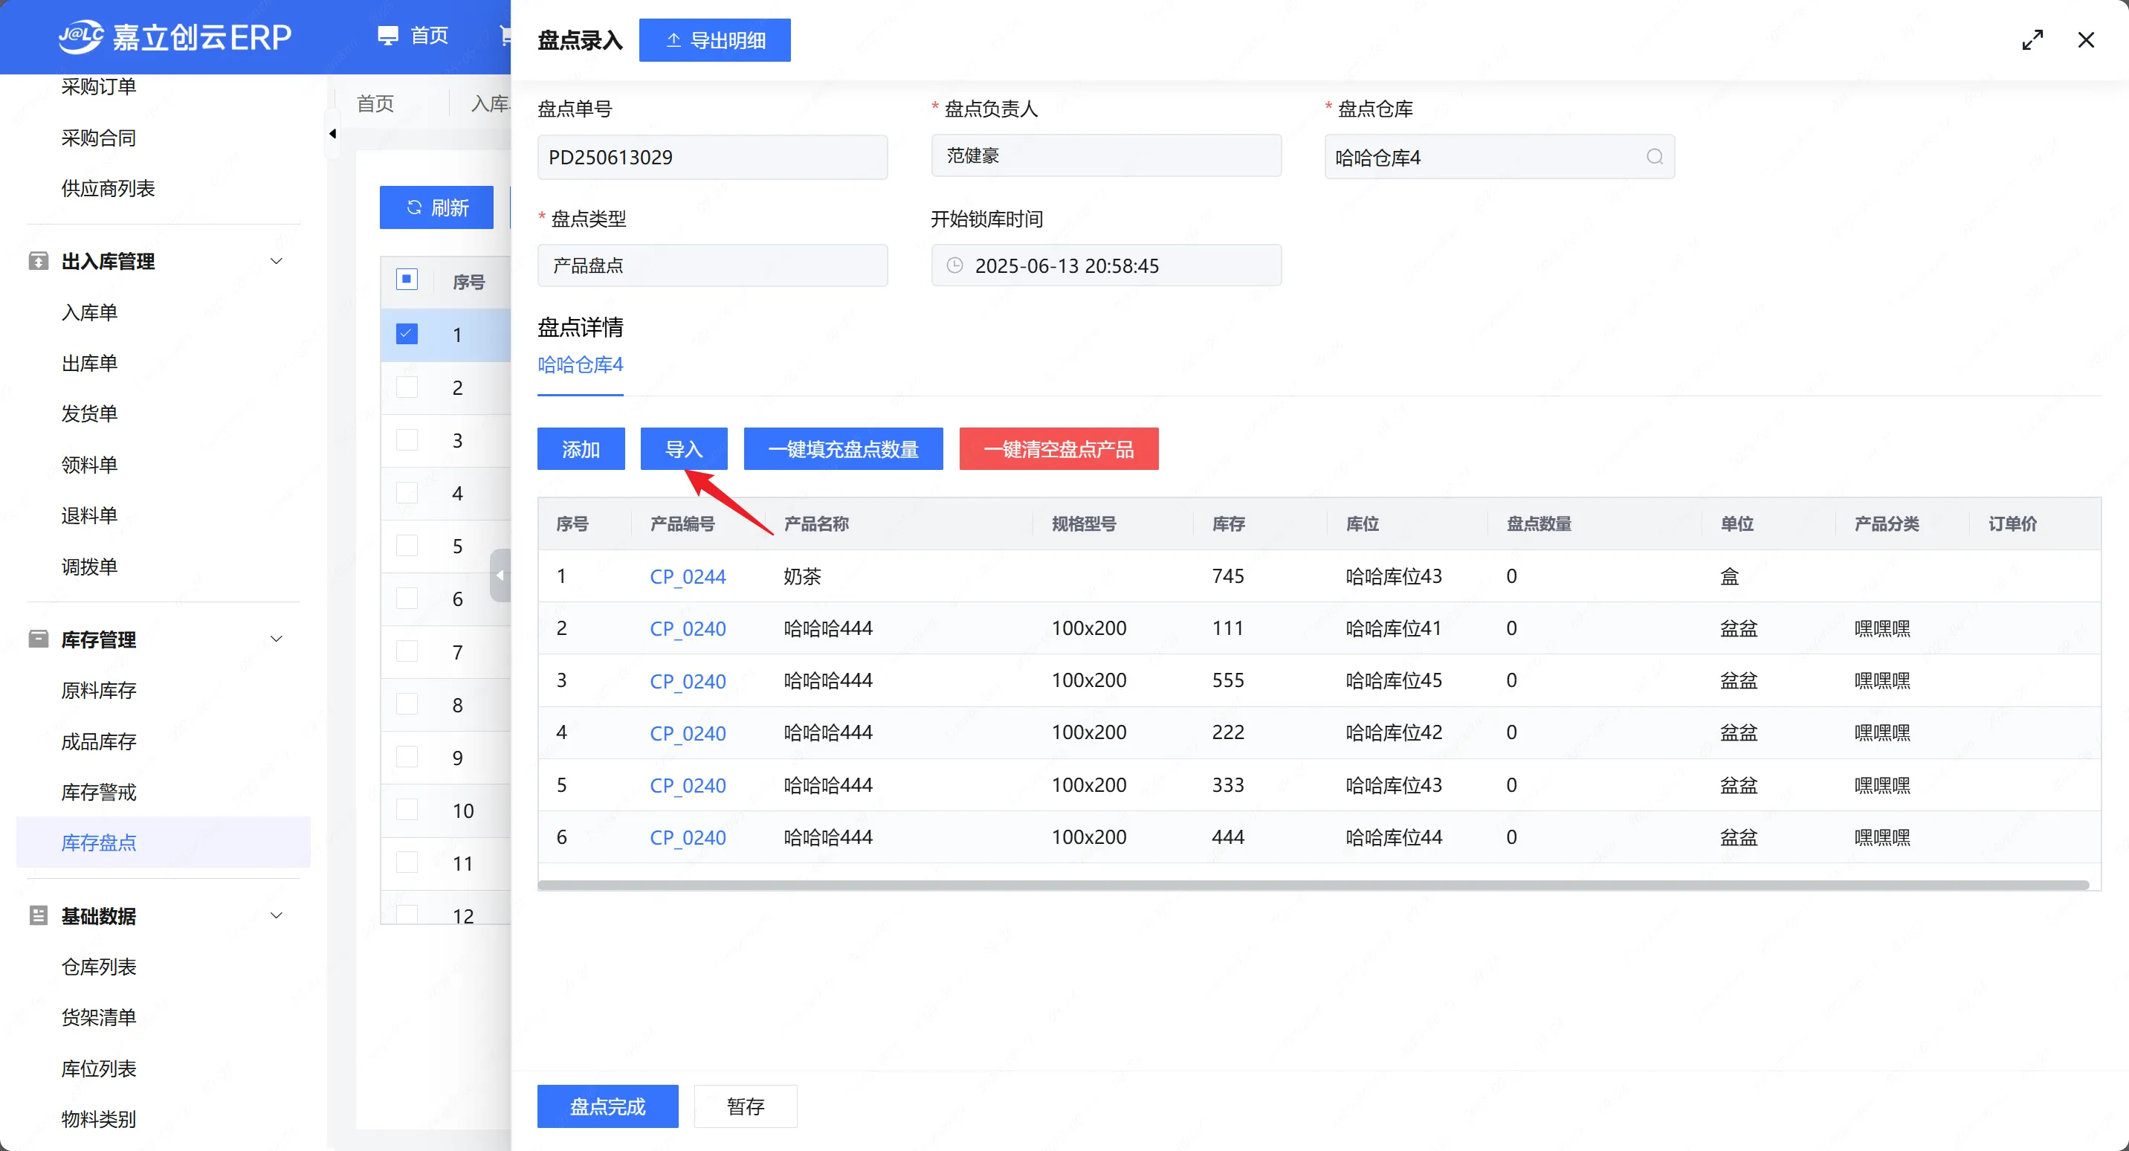
Task: Open product link CP_0244
Action: (688, 576)
